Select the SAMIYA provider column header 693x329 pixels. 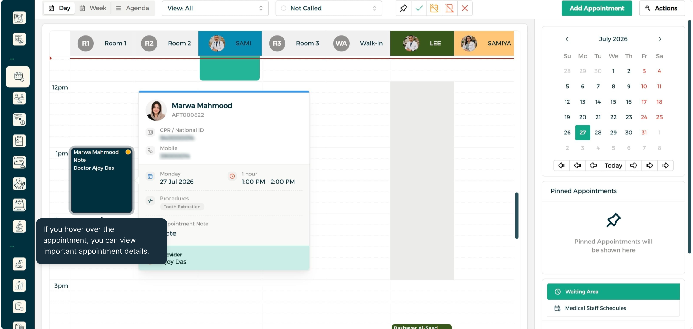pos(484,43)
